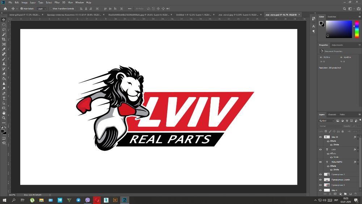Collapse effects of REAL PARTS layer
The image size is (362, 204).
358,162
